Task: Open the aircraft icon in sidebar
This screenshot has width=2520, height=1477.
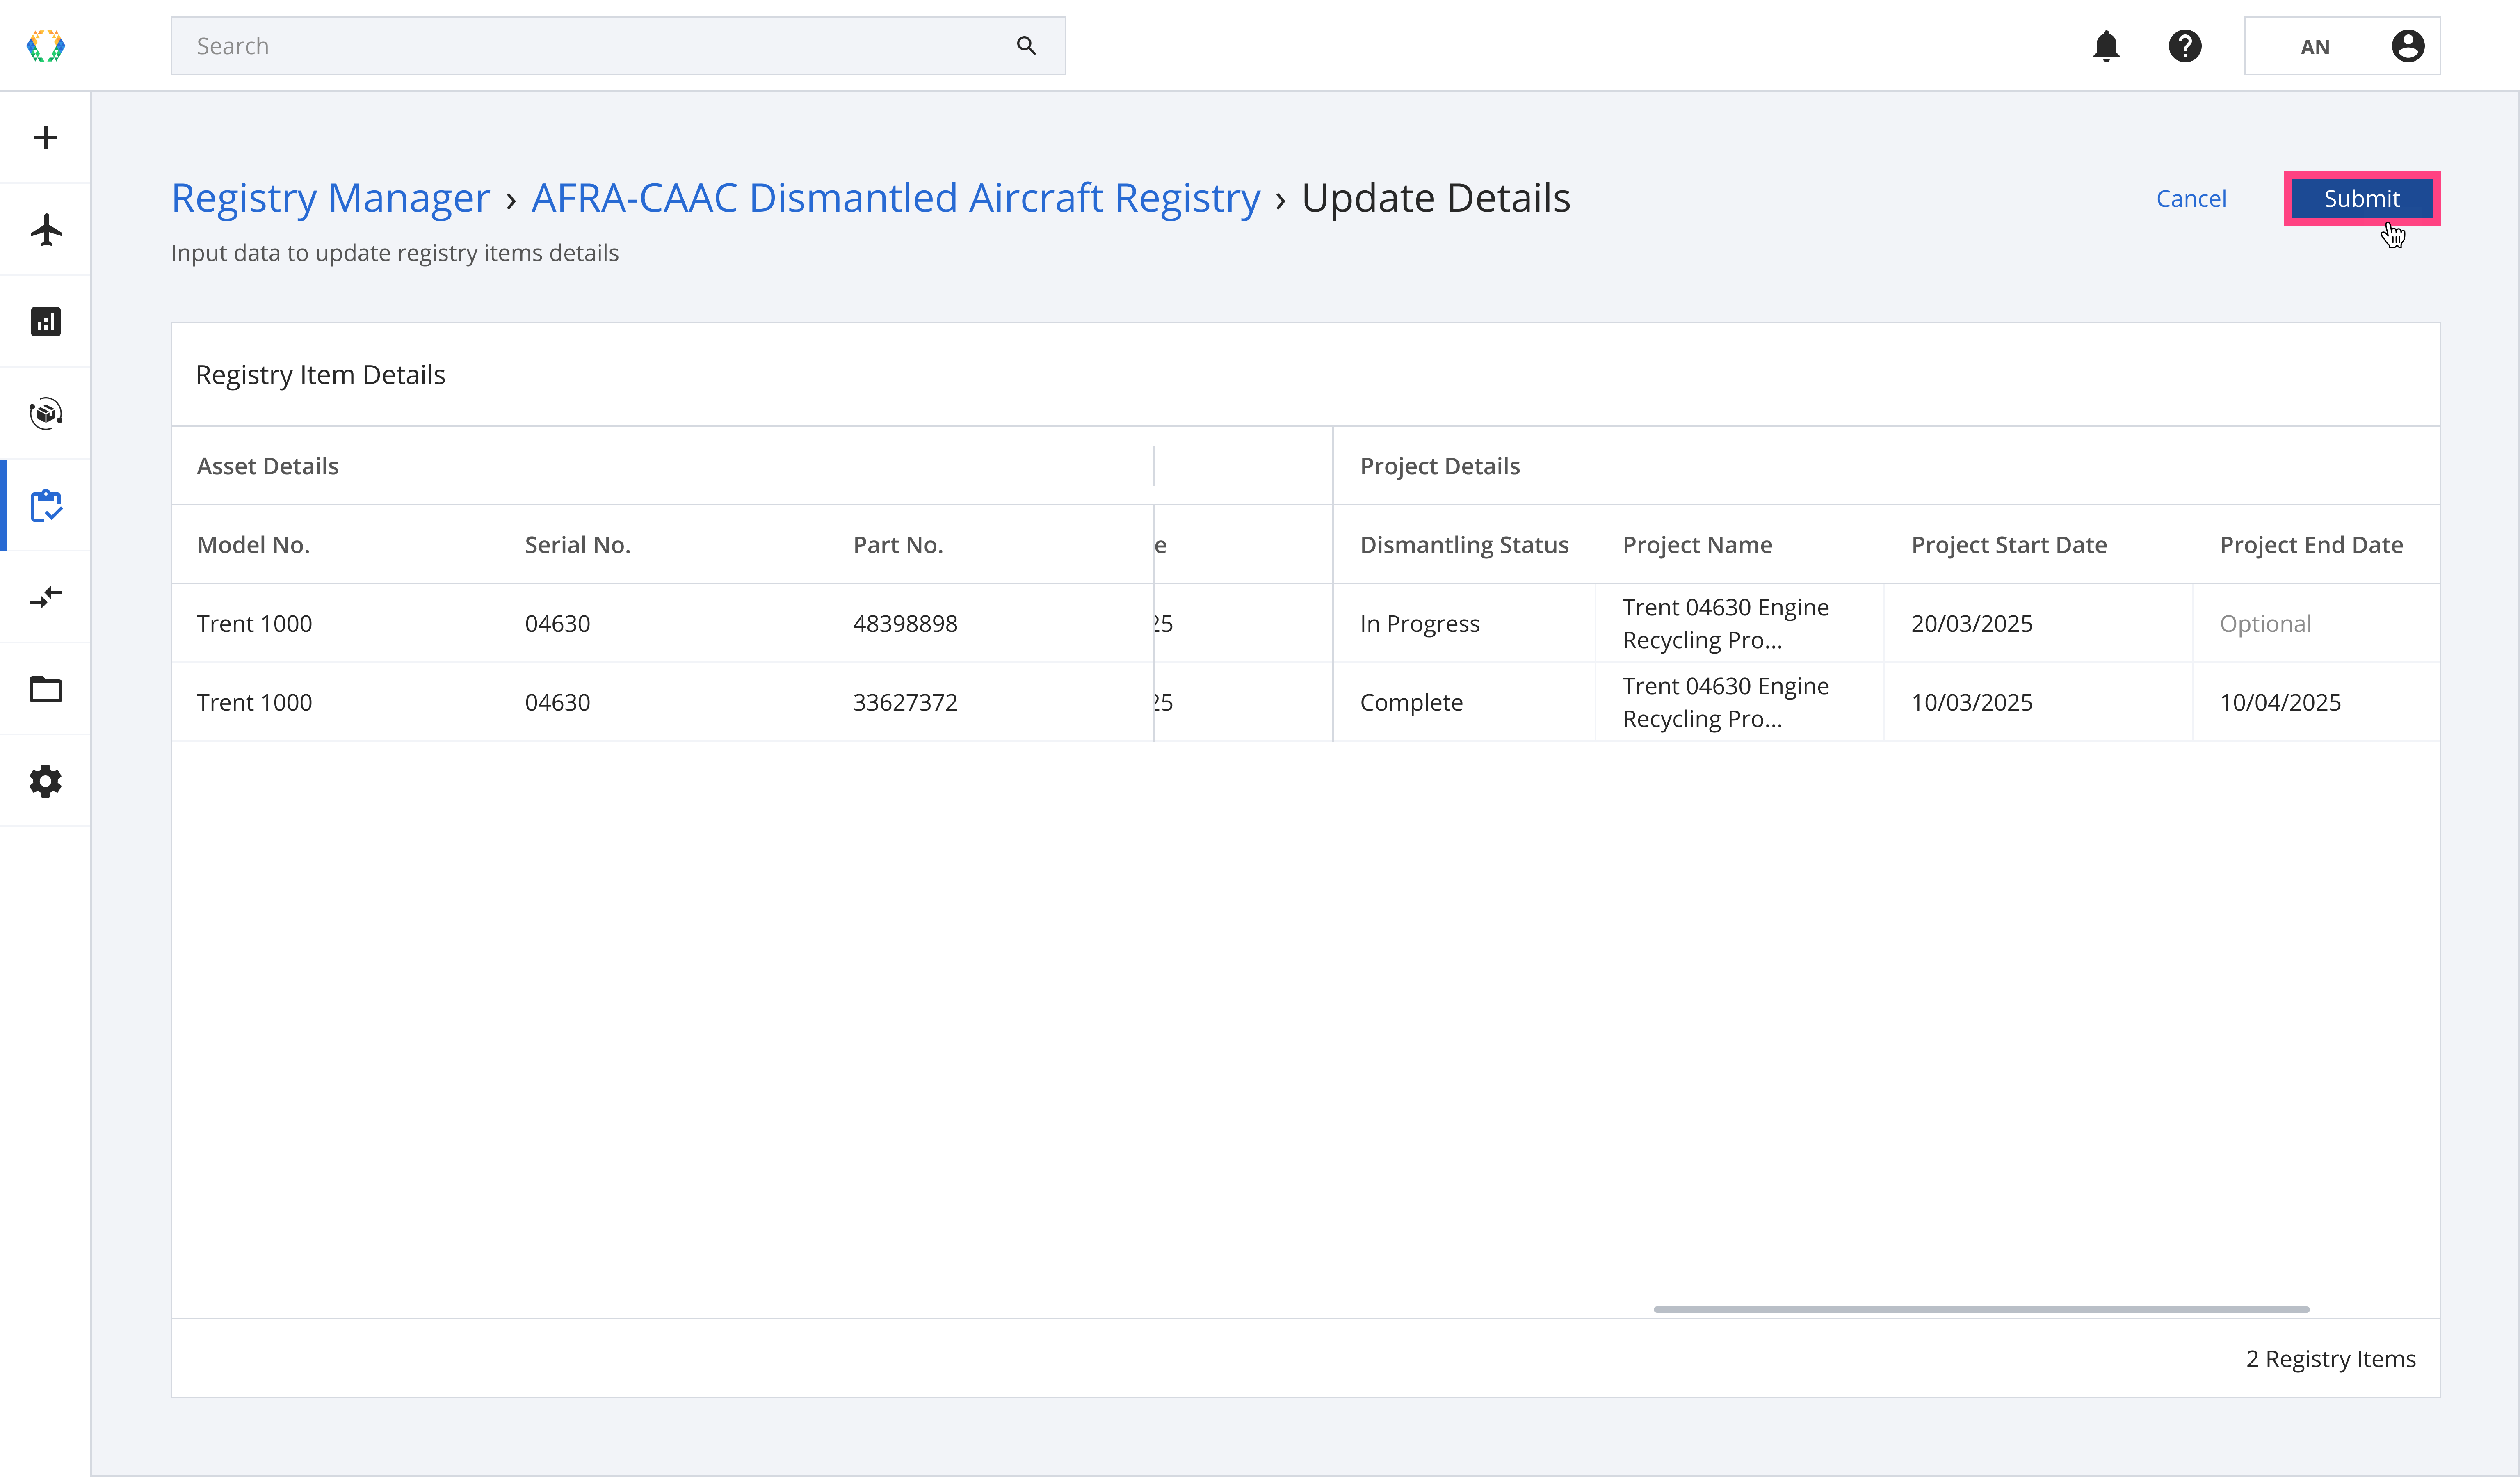Action: [45, 230]
